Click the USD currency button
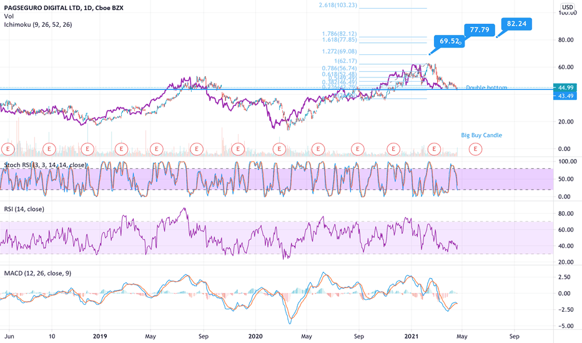The height and width of the screenshot is (343, 582). (x=567, y=7)
